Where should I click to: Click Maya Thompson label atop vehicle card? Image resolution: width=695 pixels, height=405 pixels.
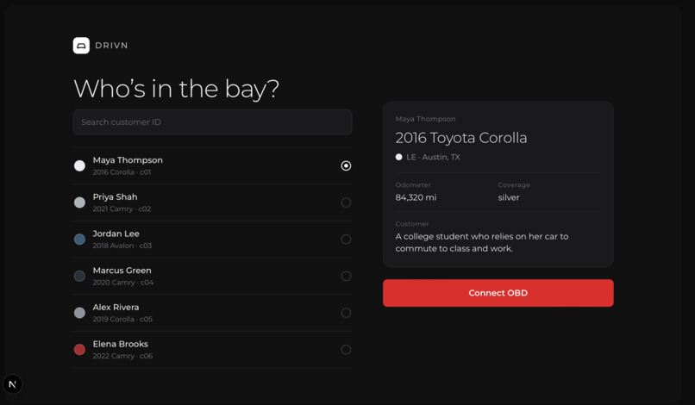point(425,119)
